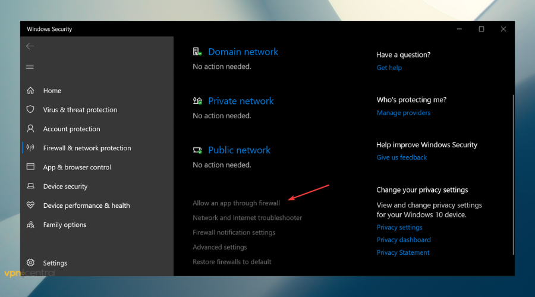Open Domain network settings
535x297 pixels.
click(243, 52)
